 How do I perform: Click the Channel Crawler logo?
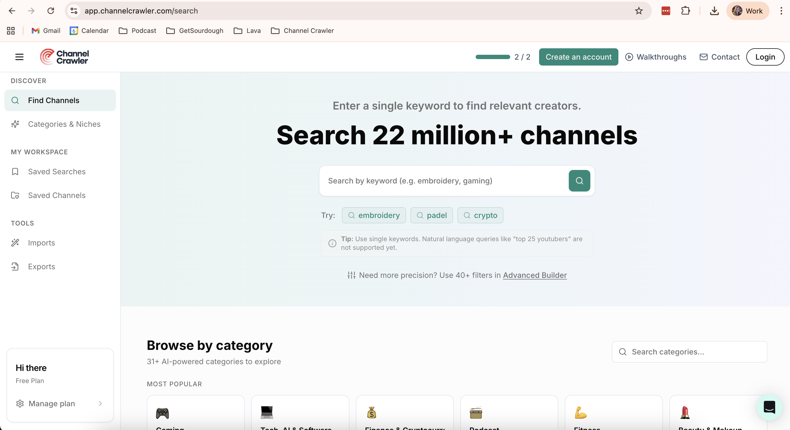64,57
